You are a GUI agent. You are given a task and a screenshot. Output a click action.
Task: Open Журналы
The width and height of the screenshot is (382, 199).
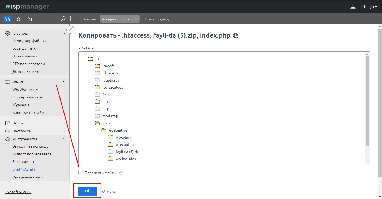[21, 105]
